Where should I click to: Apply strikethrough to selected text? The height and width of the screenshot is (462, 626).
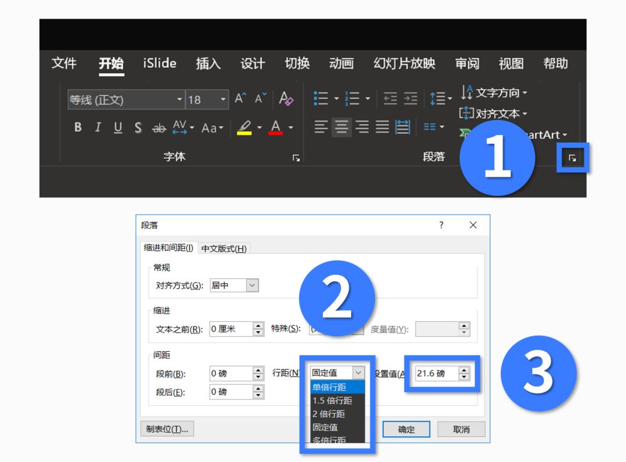(159, 128)
